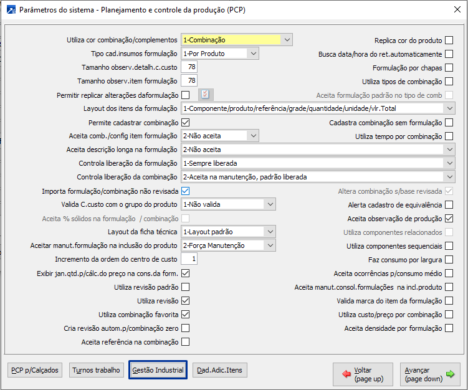Enable Utiliza tipos de combinação

(x=449, y=81)
